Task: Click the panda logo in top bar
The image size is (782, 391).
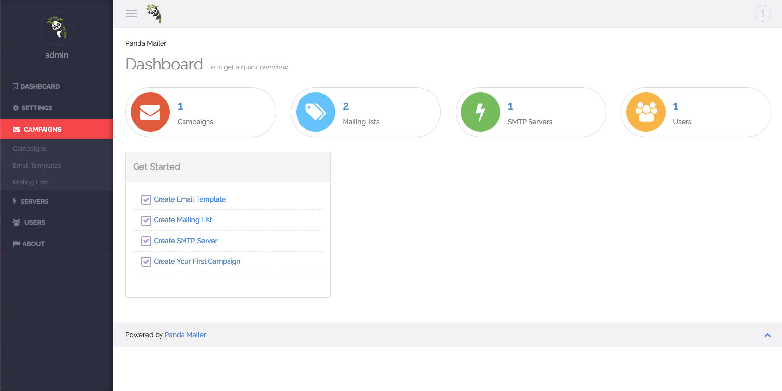Action: [x=154, y=14]
